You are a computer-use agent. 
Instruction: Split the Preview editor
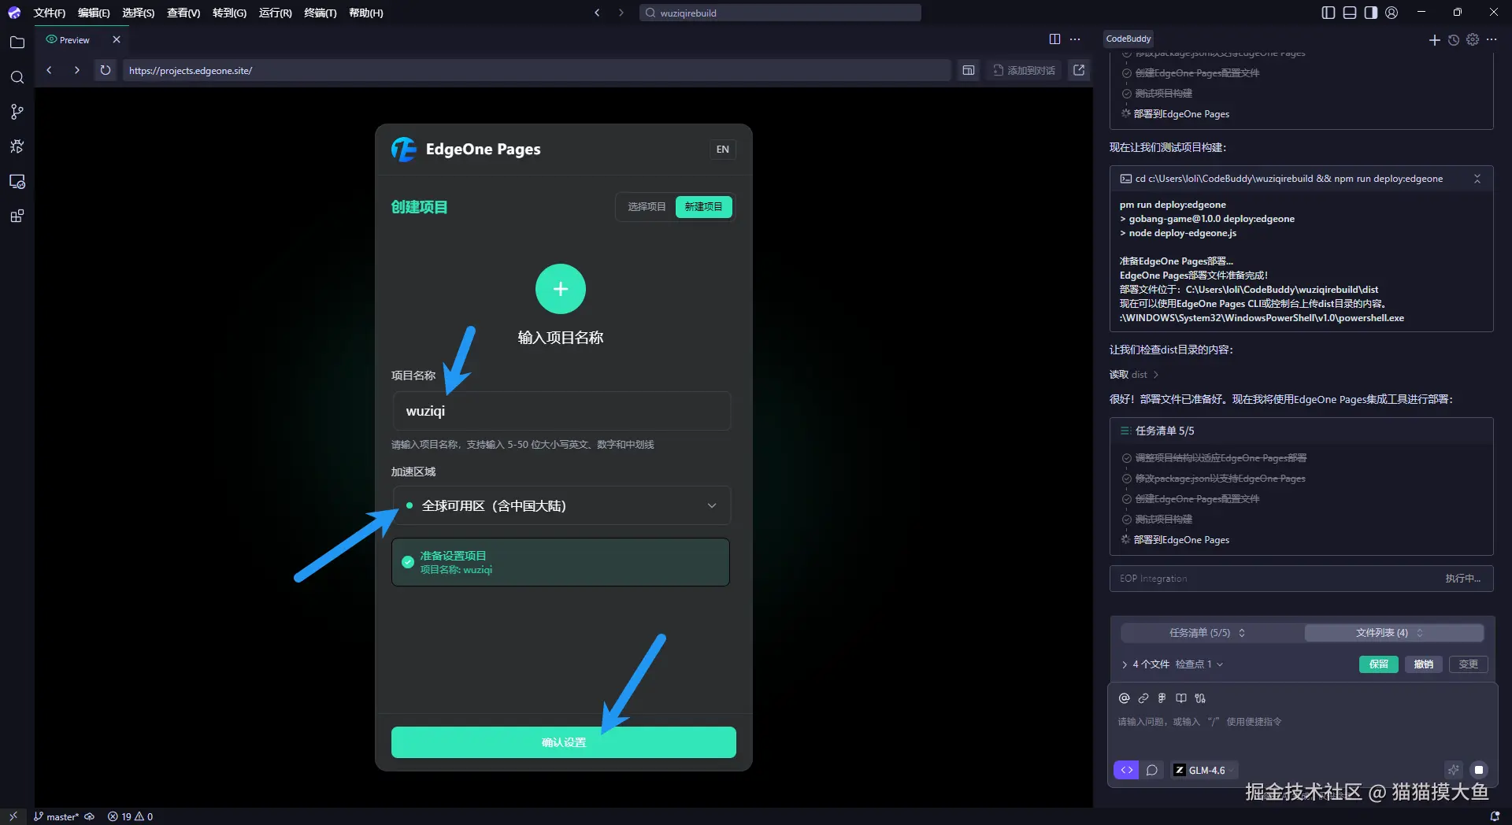[1054, 39]
